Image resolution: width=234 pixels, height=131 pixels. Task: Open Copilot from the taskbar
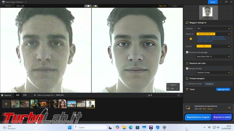click(117, 127)
